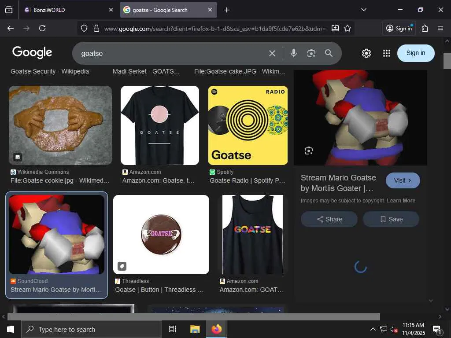Show hidden system tray icons

click(x=373, y=329)
